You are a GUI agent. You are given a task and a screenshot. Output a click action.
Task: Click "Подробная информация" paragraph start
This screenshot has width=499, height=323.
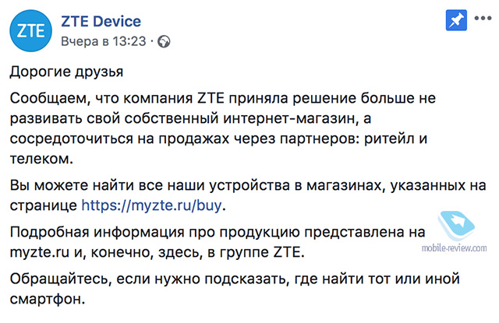pos(97,233)
